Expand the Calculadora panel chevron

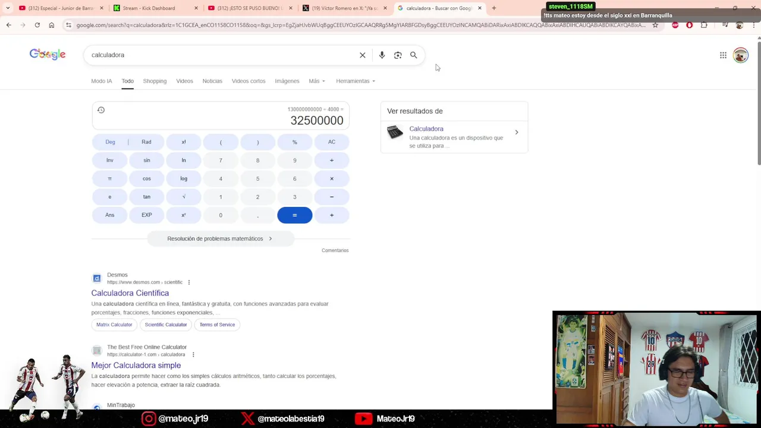click(x=517, y=132)
